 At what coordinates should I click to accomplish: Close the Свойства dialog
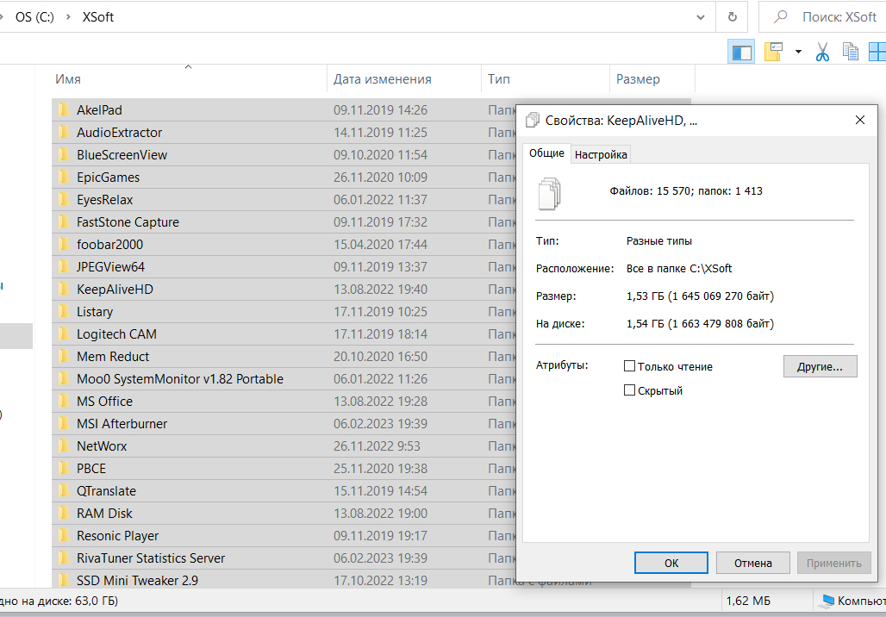860,120
